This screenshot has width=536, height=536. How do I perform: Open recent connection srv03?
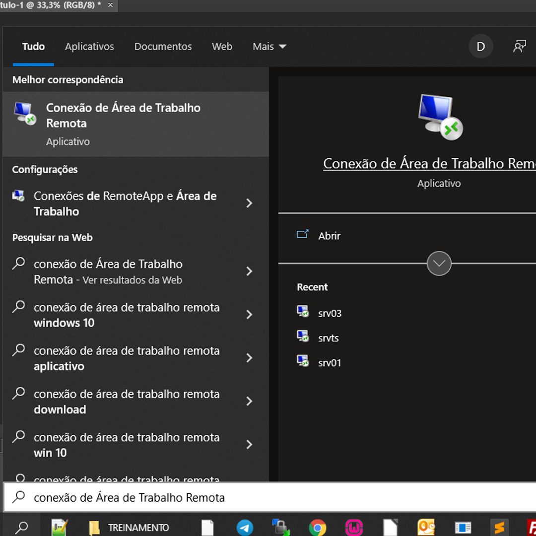[x=330, y=313]
